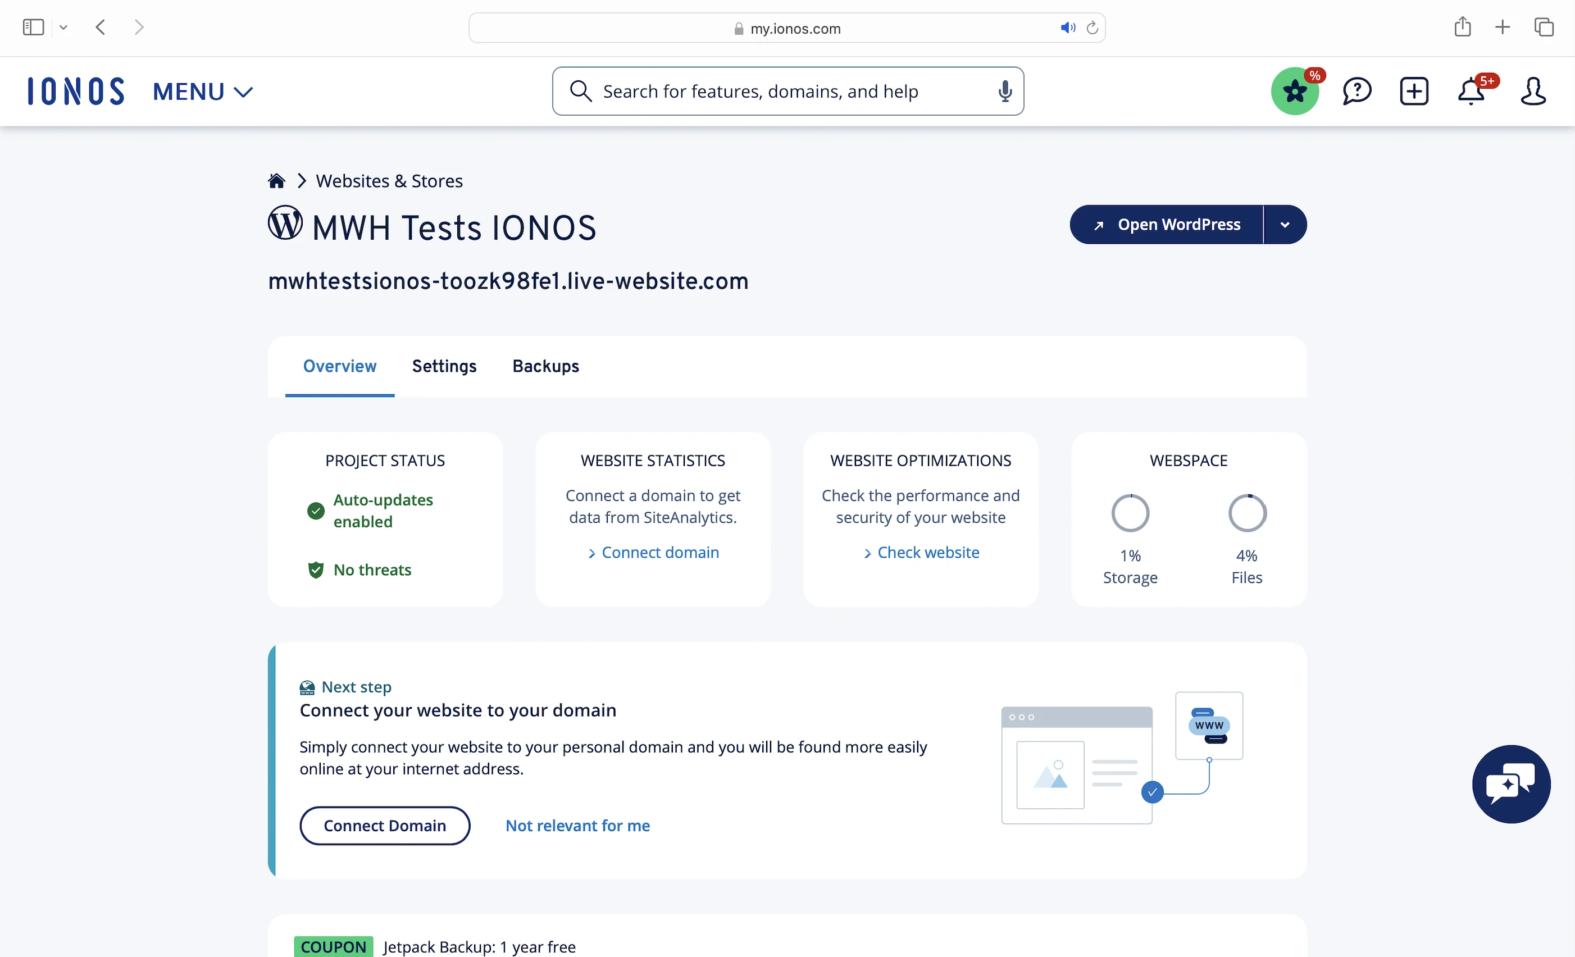
Task: Click the voice search microphone icon
Action: [1005, 92]
